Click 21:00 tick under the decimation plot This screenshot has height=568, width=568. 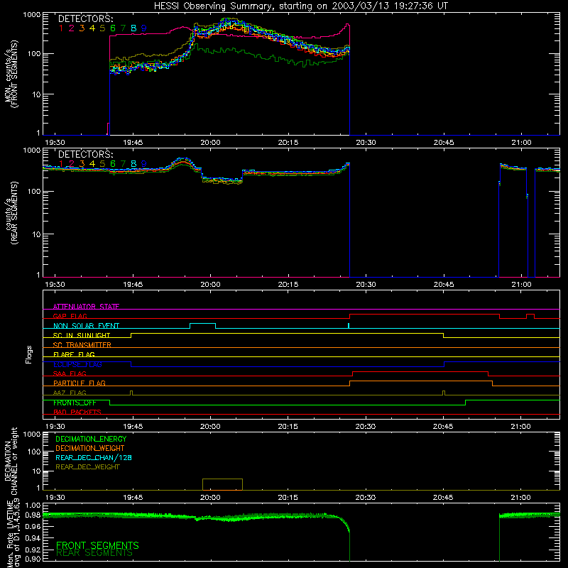(520, 498)
